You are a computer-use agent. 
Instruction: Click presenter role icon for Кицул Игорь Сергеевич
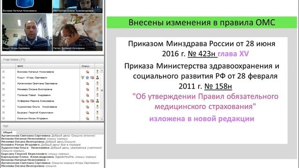[98, 77]
